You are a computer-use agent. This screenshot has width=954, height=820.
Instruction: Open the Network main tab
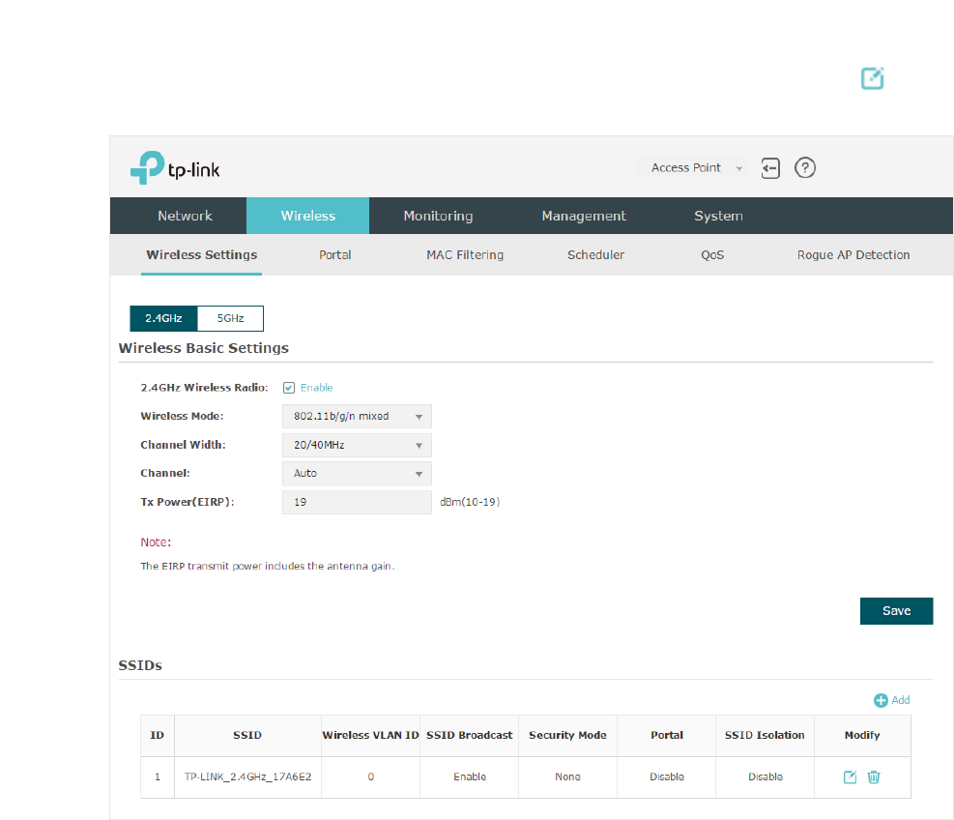click(185, 216)
